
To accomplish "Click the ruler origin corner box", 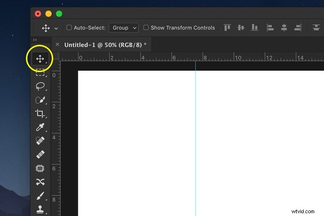I will 56,56.
